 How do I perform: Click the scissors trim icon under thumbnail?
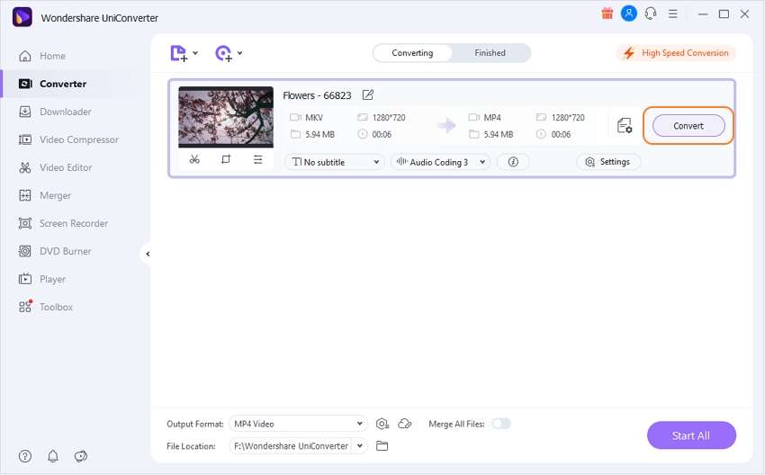(x=194, y=159)
